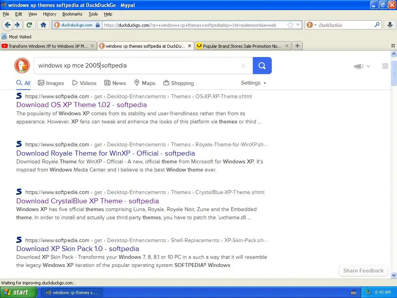Image resolution: width=397 pixels, height=298 pixels.
Task: Click the page scrollbar down arrow
Action: click(394, 275)
